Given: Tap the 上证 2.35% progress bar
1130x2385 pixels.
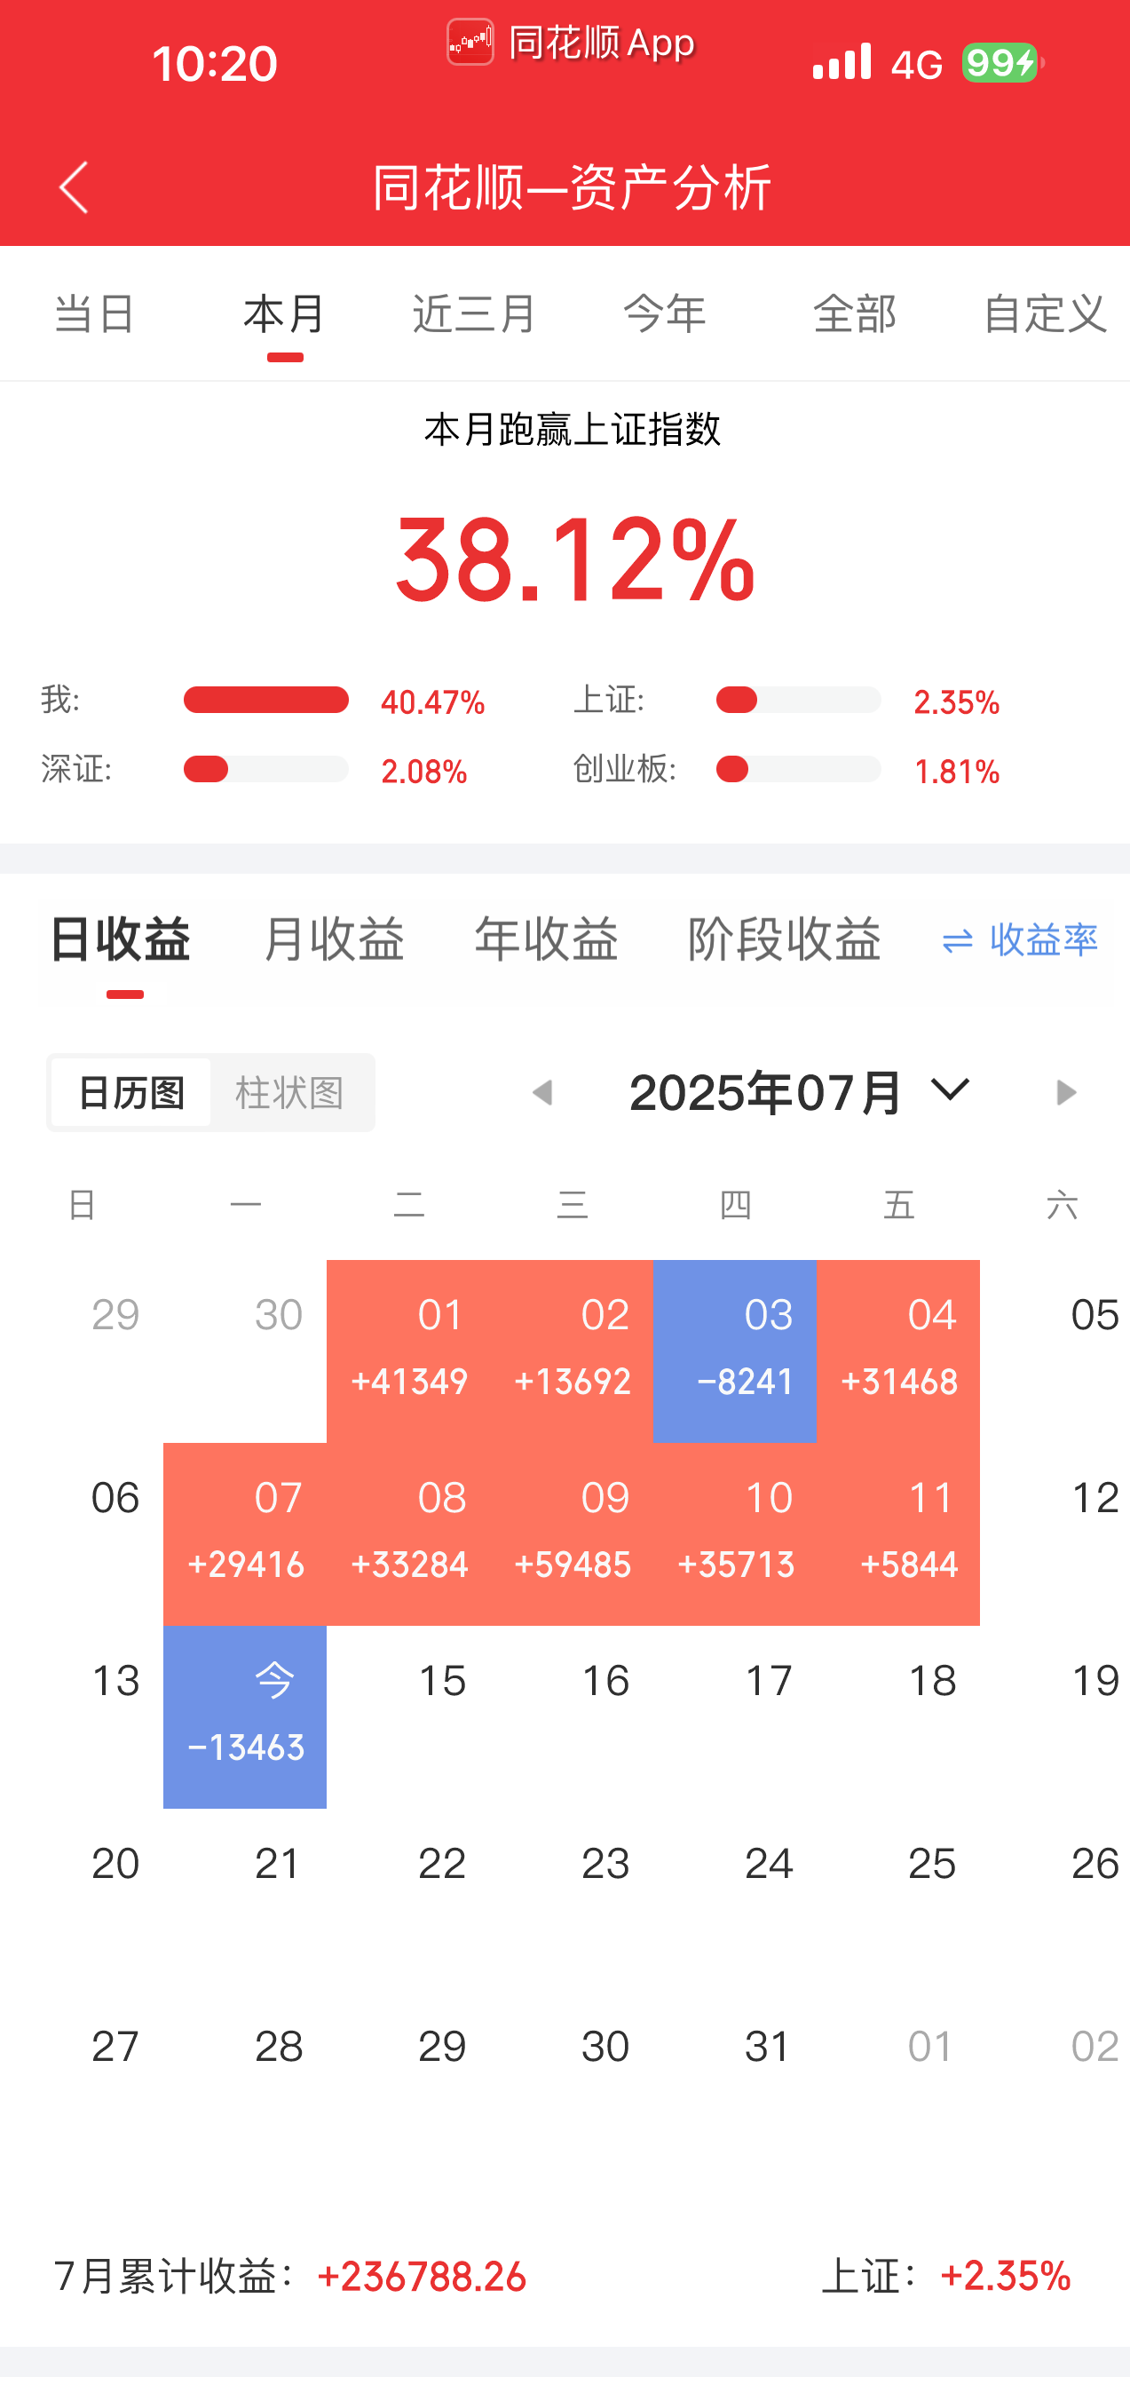Looking at the screenshot, I should [798, 700].
